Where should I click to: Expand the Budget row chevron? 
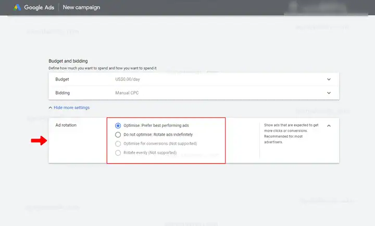pos(329,79)
